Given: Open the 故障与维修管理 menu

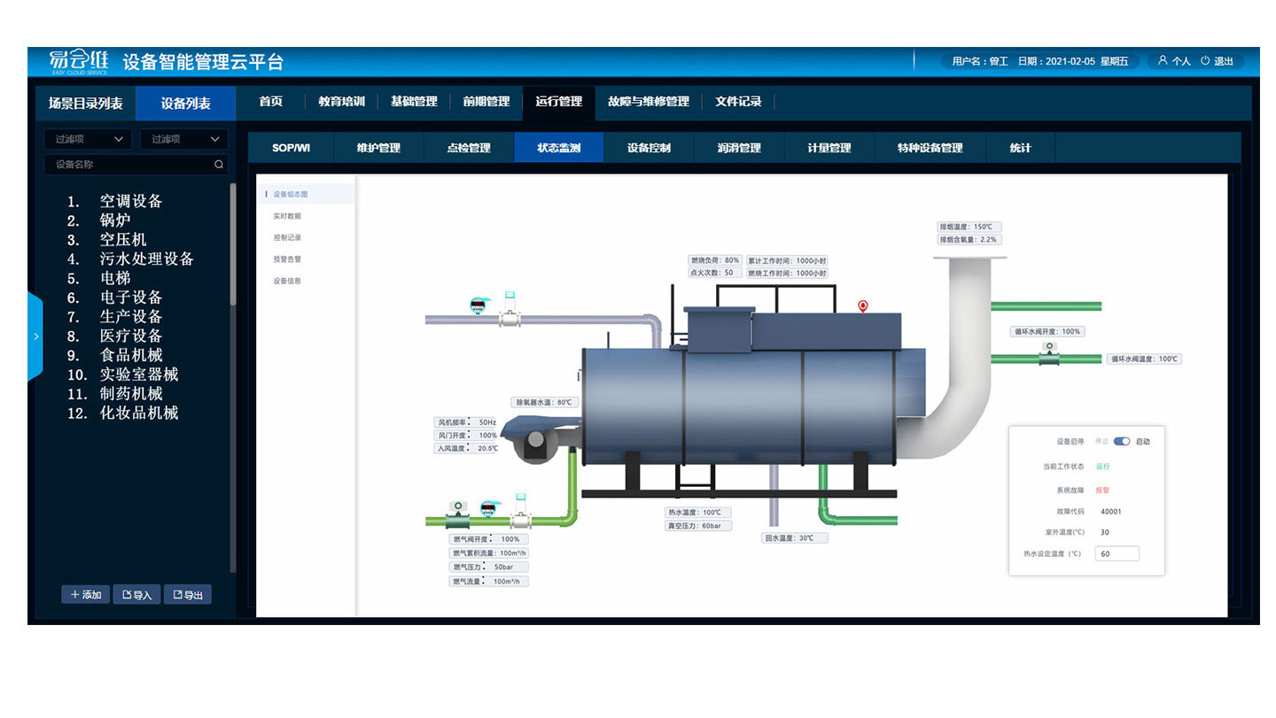Looking at the screenshot, I should (648, 102).
